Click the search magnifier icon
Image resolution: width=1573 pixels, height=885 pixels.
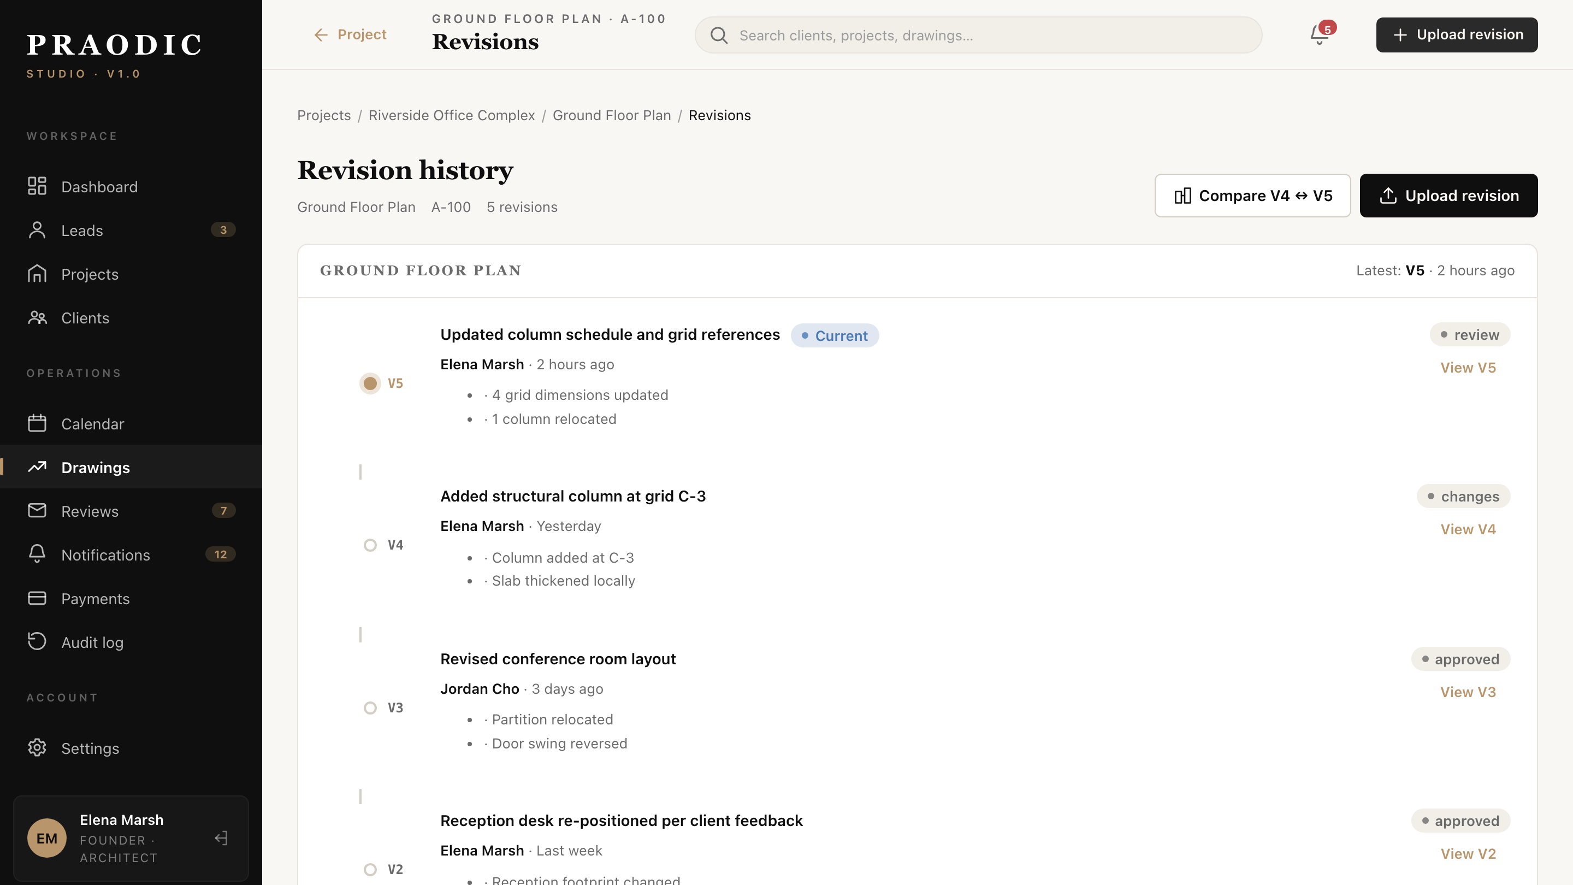[719, 36]
